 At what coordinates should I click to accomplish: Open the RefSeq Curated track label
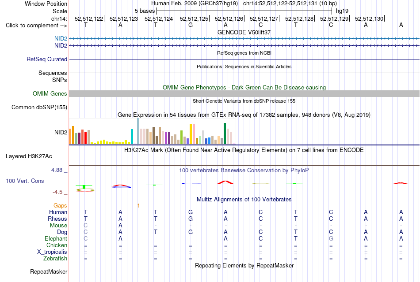pos(47,59)
